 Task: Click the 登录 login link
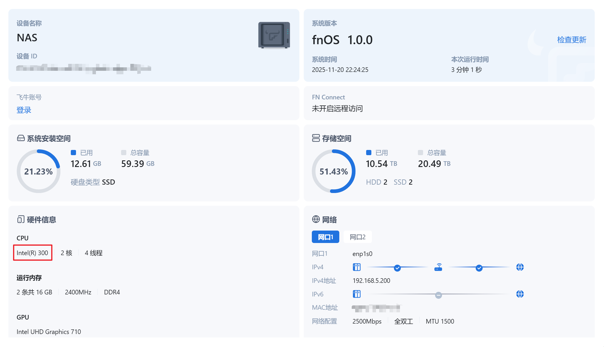(x=24, y=110)
